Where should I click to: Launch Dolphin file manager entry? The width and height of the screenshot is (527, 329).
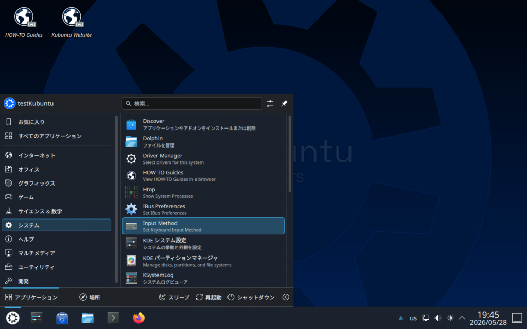tap(203, 141)
